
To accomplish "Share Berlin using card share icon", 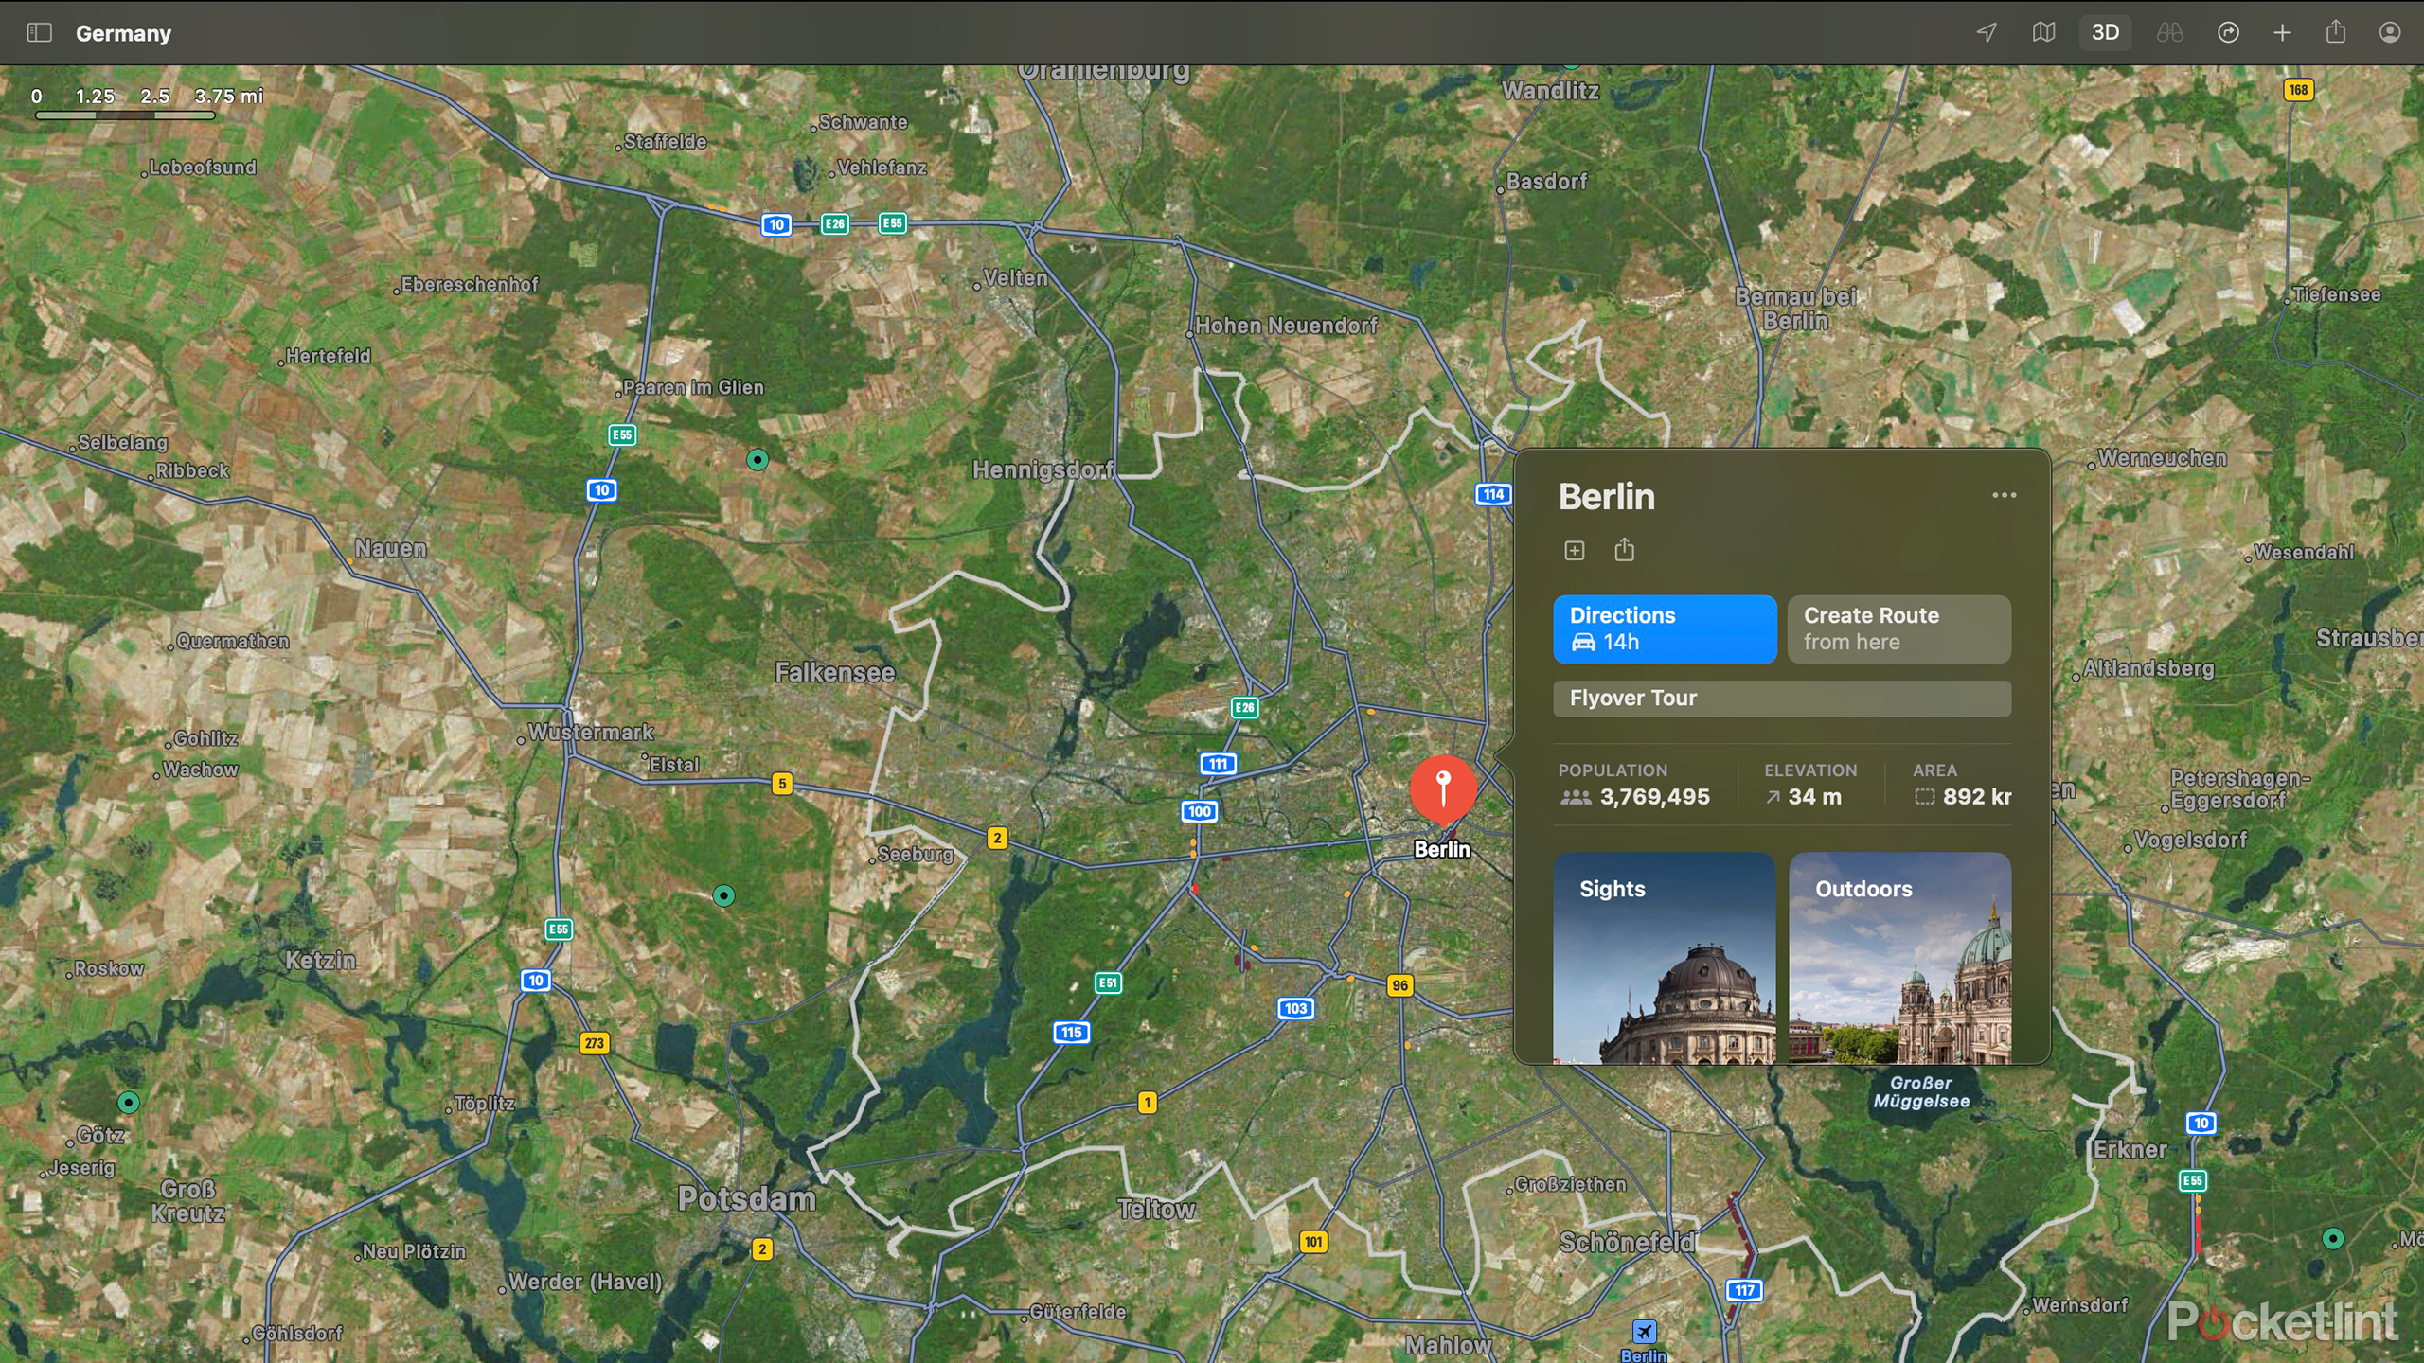I will click(1624, 550).
